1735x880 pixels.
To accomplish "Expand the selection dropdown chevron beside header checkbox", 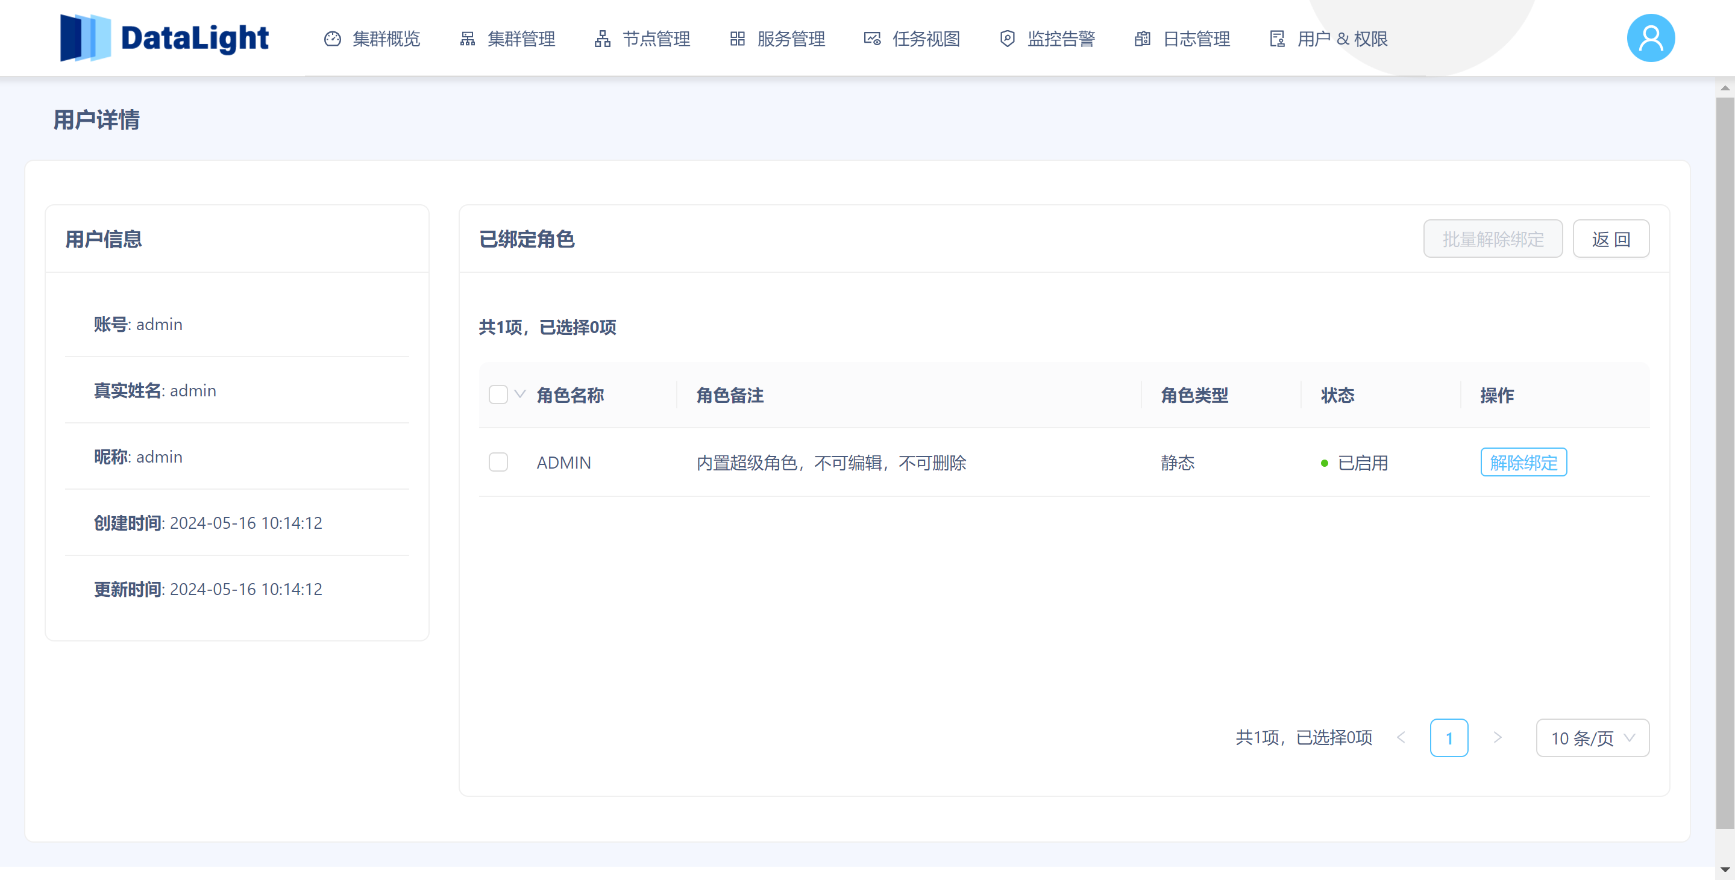I will point(520,395).
